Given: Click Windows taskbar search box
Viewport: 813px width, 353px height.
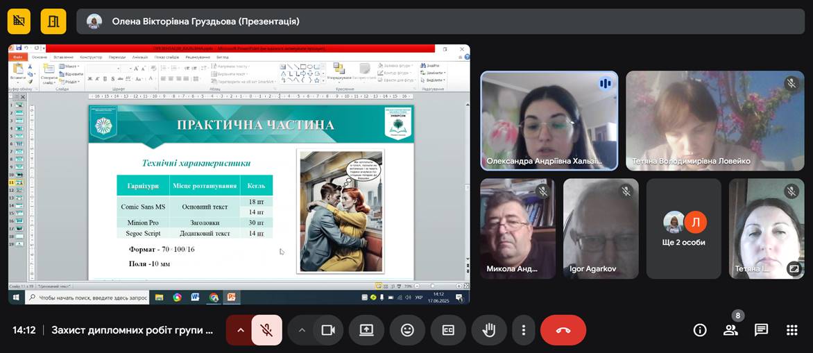Looking at the screenshot, I should (87, 298).
